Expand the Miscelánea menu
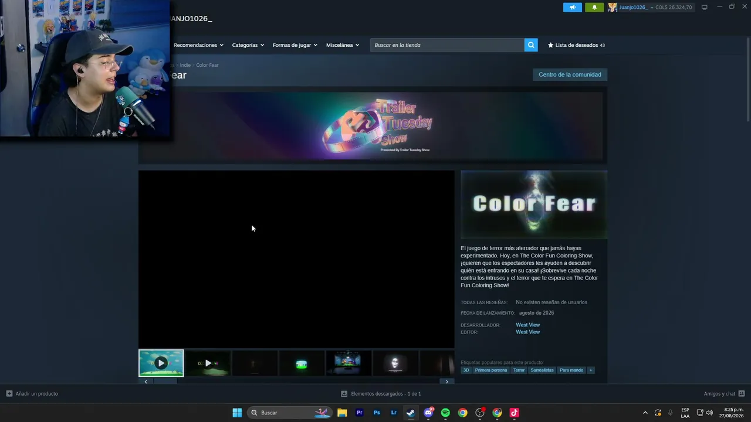The width and height of the screenshot is (751, 422). pyautogui.click(x=343, y=45)
